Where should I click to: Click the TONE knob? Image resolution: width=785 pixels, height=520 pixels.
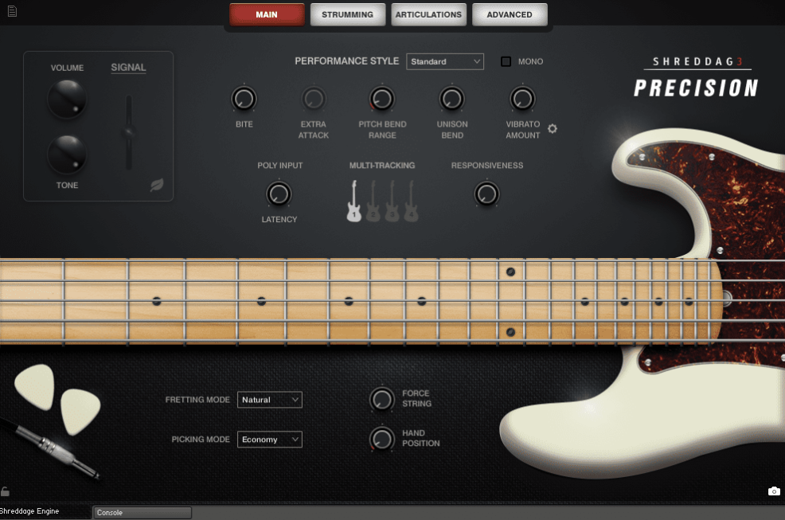[67, 154]
